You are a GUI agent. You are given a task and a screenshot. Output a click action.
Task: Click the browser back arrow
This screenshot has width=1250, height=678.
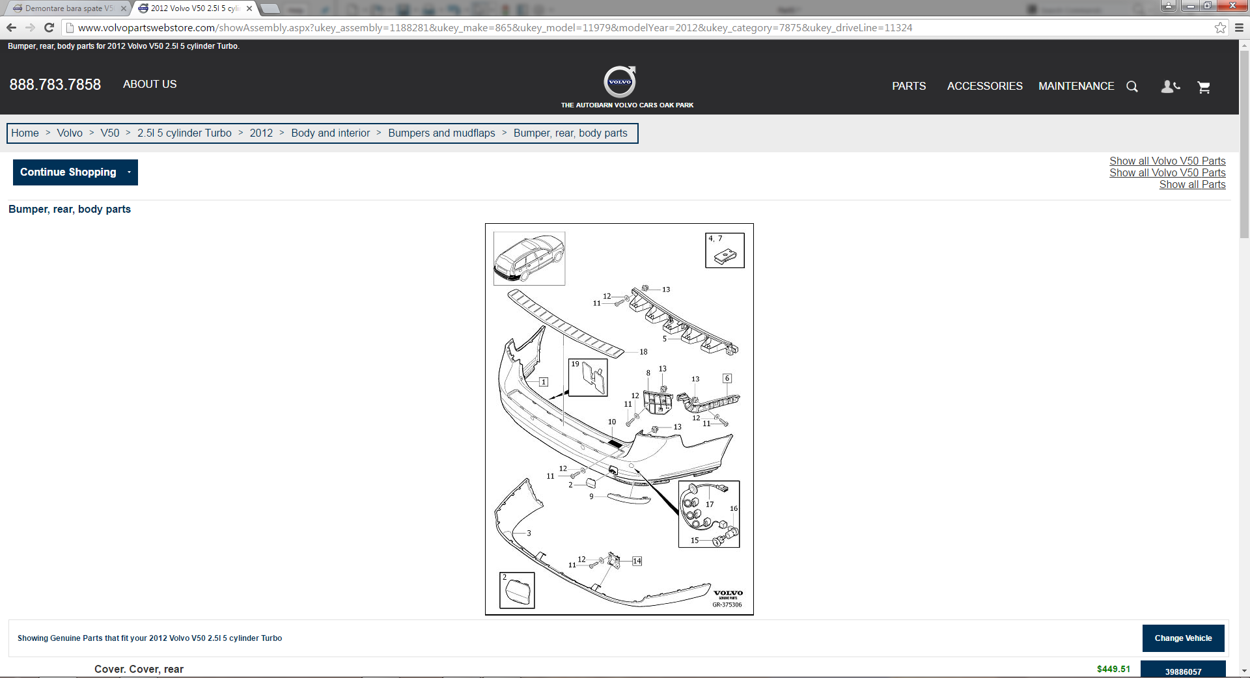click(11, 27)
